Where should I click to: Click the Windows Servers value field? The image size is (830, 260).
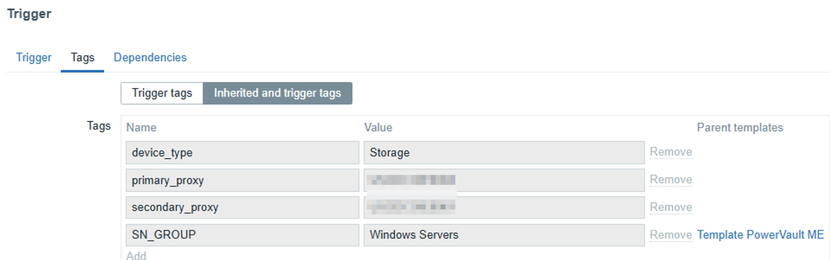[x=504, y=235]
